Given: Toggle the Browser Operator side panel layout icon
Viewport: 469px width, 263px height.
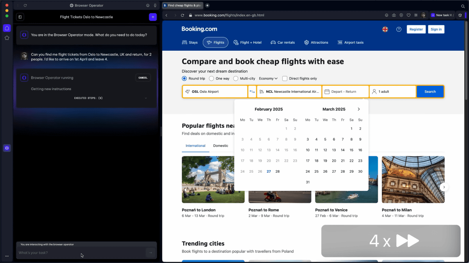Looking at the screenshot, I should [x=20, y=17].
